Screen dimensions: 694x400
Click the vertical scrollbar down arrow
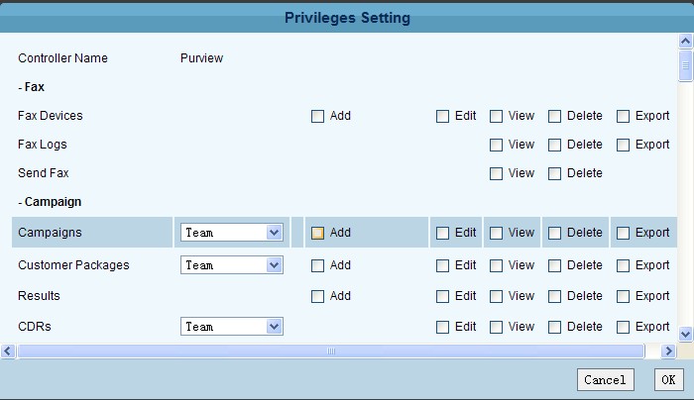tap(685, 336)
